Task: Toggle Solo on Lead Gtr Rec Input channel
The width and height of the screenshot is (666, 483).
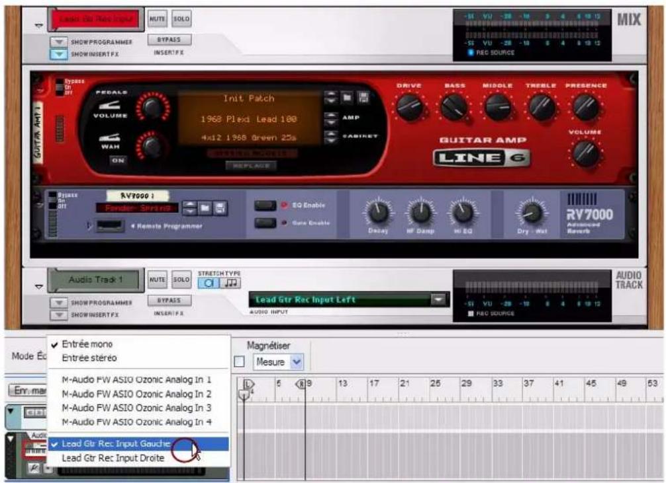Action: (181, 19)
